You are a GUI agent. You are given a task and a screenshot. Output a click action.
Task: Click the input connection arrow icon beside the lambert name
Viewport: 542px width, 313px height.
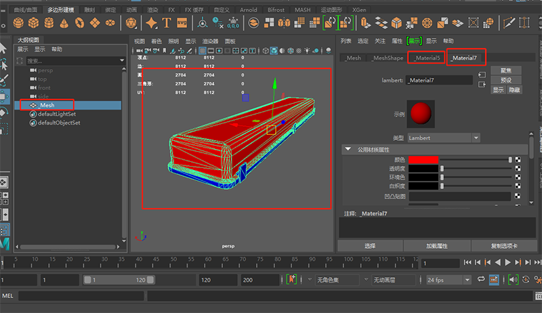[x=482, y=75]
